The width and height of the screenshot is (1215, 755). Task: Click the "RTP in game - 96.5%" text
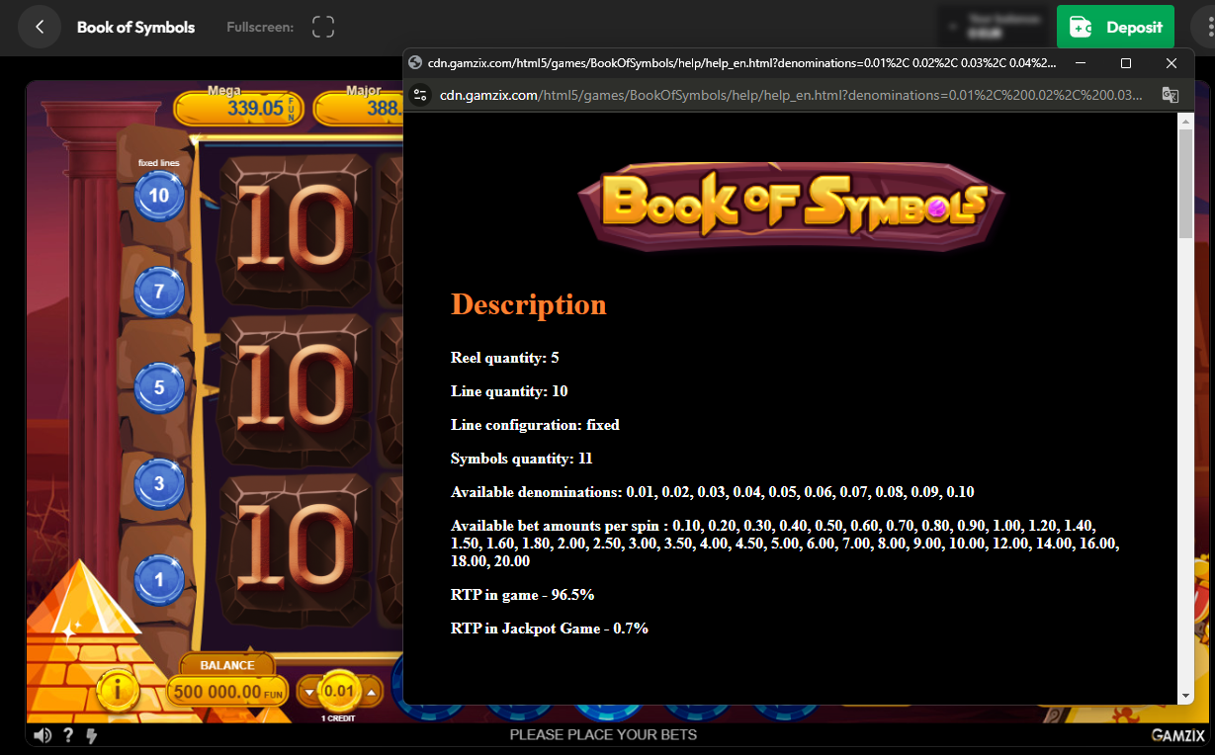coord(523,595)
